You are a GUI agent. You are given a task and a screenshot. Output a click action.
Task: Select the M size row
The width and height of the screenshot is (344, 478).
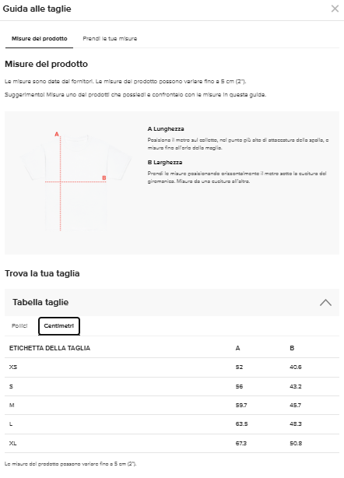coord(172,406)
